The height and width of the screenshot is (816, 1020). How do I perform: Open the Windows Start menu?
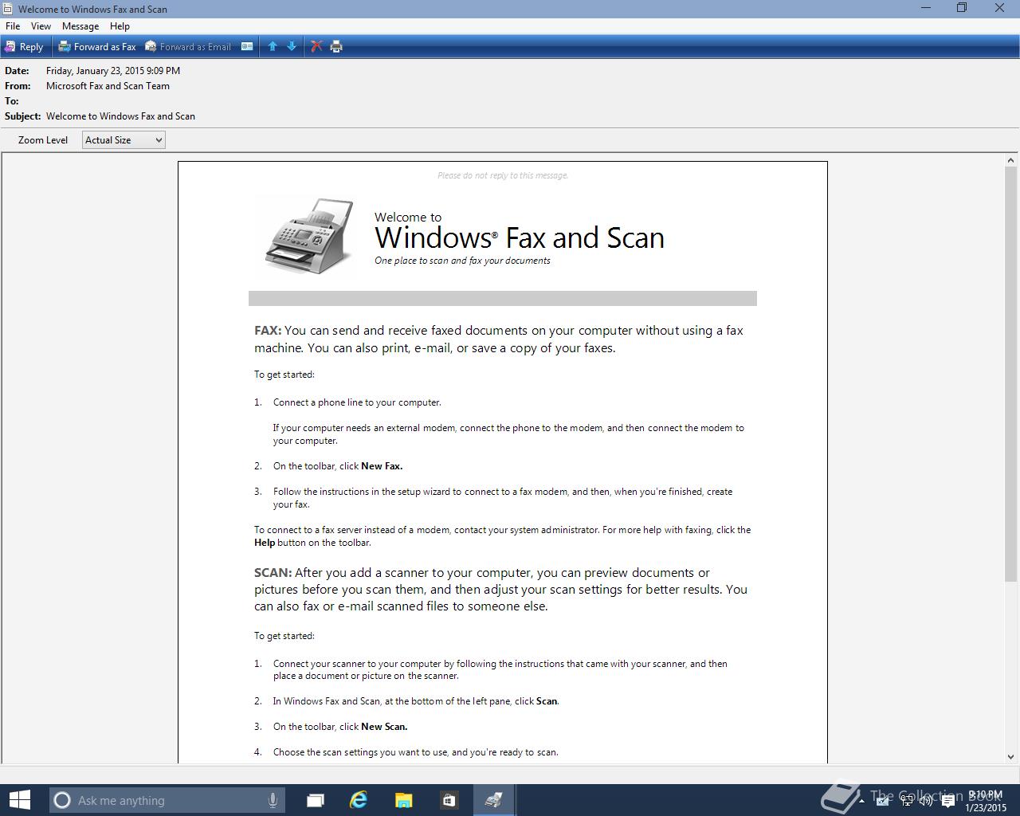[x=19, y=800]
